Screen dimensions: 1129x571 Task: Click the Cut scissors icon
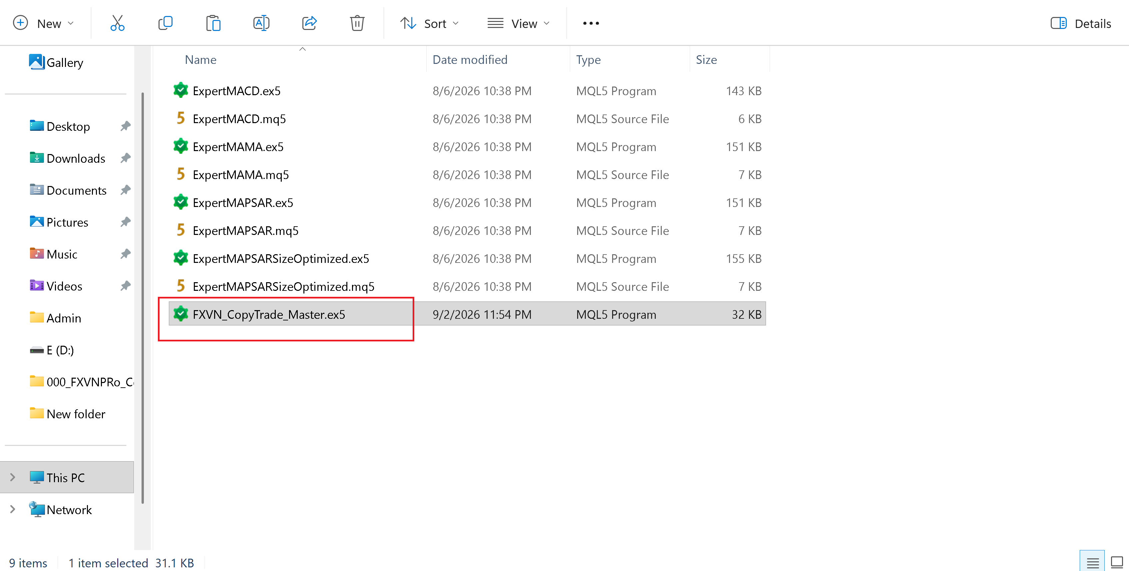coord(117,23)
